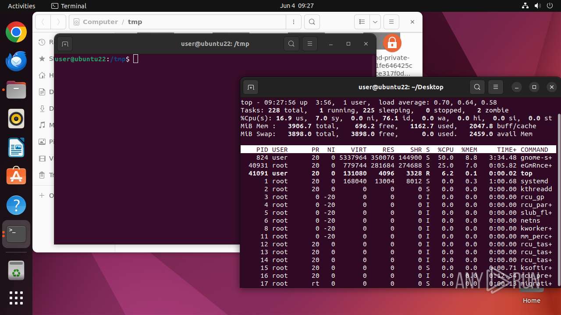The width and height of the screenshot is (561, 315).
Task: Launch Thunderbird Mail from the dock
Action: pos(16,61)
